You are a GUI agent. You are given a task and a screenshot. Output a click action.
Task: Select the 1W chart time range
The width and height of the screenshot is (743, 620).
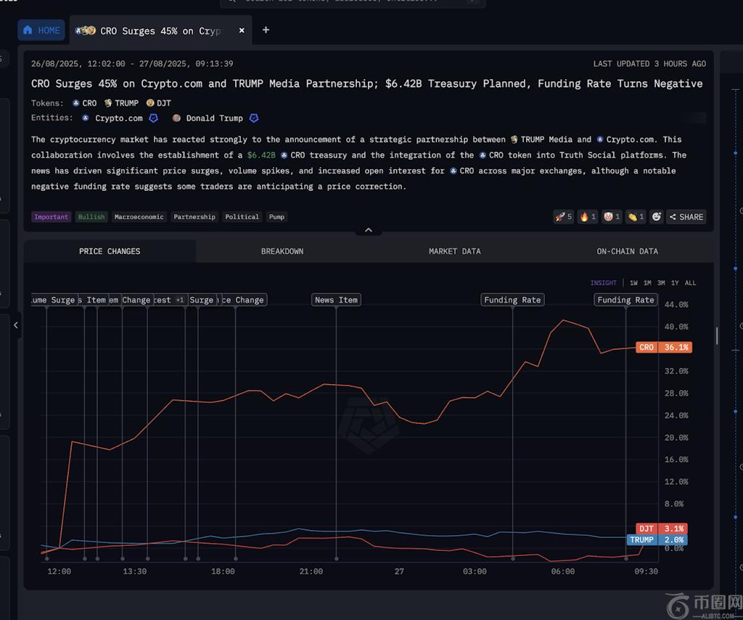pos(633,283)
